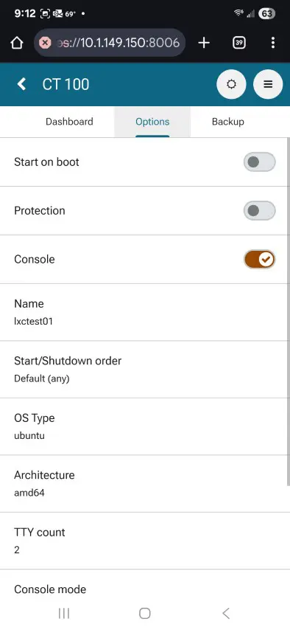Open the Start/Shutdown order setting
290x630 pixels.
click(144, 370)
